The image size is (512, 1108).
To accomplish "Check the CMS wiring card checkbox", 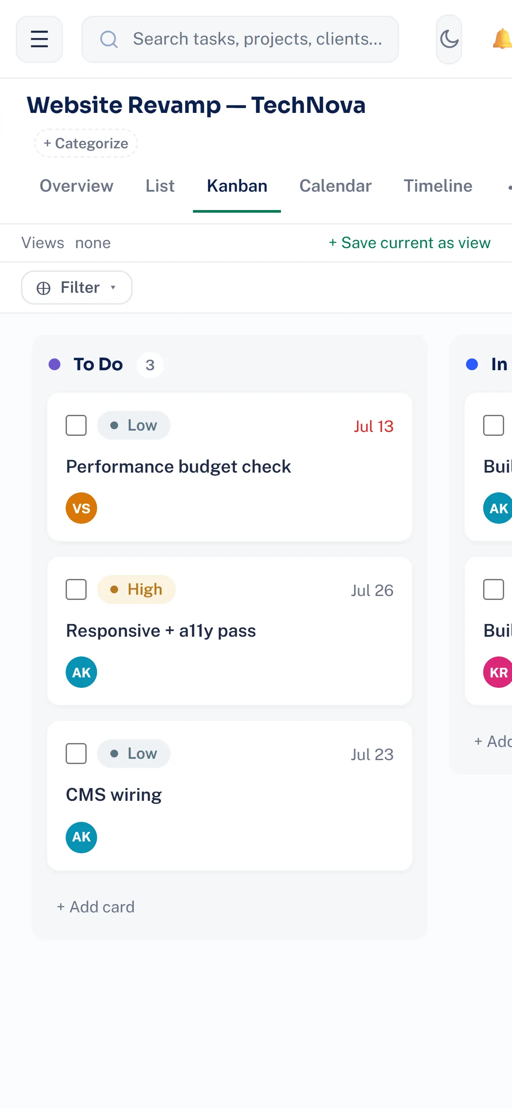I will (x=76, y=754).
